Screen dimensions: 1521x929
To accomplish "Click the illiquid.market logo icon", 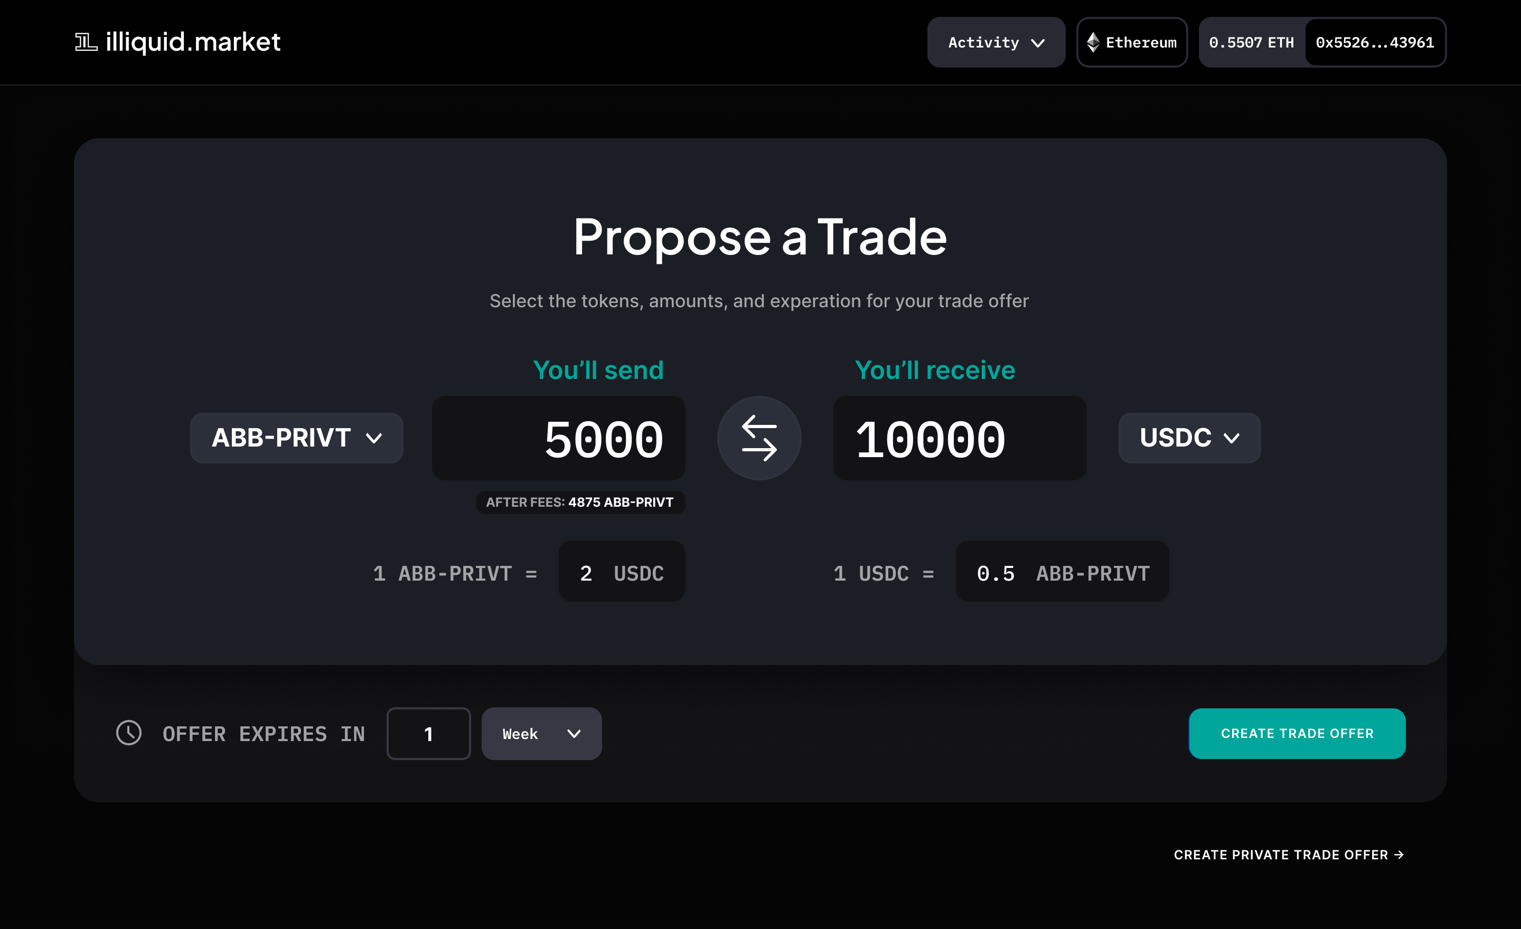I will coord(86,43).
